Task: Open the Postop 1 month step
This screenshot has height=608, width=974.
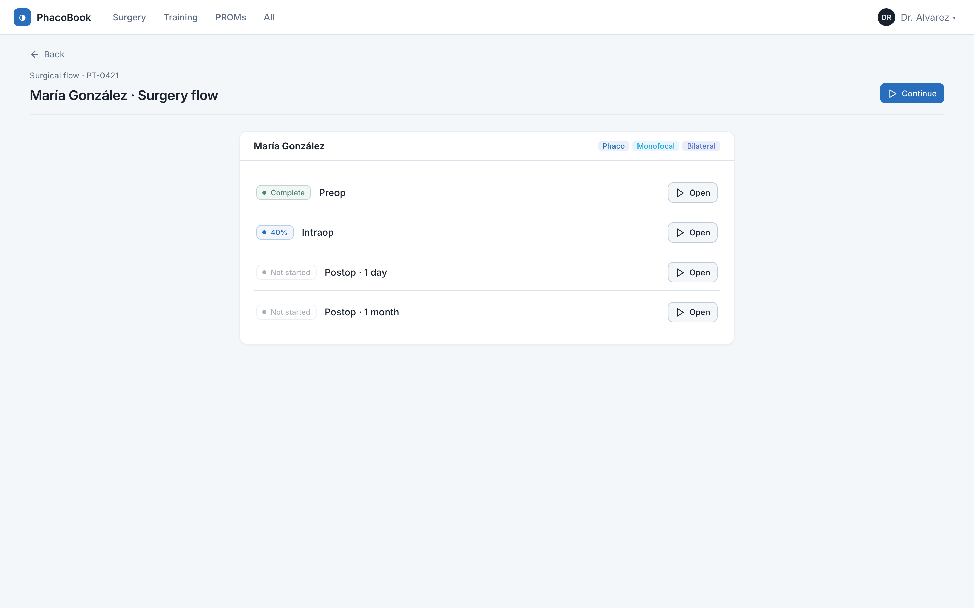Action: [x=692, y=312]
